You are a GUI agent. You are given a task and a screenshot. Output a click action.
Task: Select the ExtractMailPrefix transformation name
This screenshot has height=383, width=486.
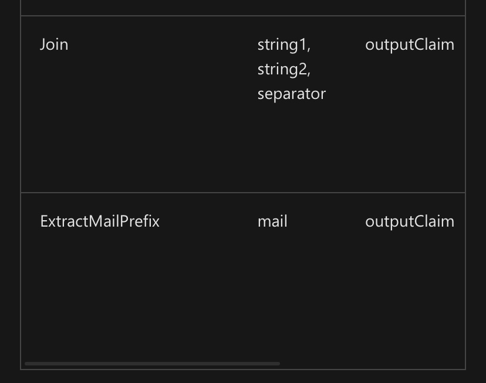(x=100, y=221)
